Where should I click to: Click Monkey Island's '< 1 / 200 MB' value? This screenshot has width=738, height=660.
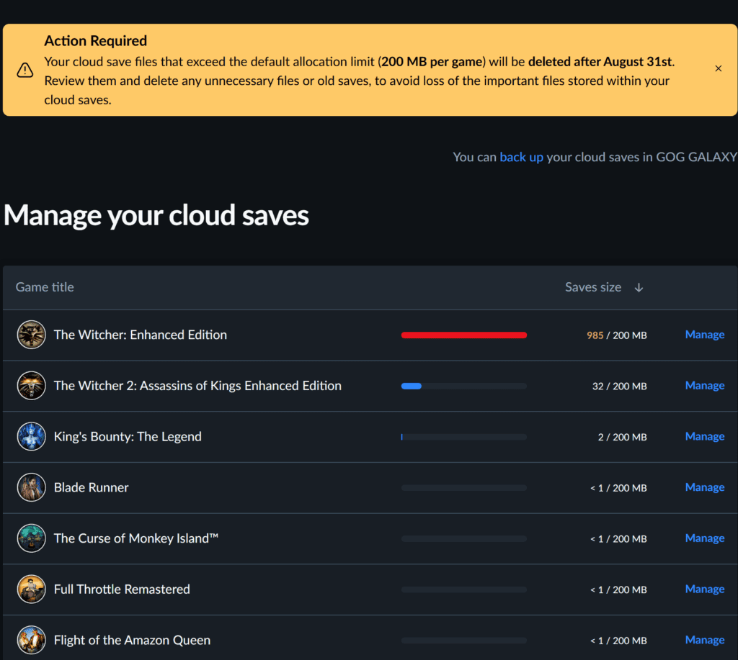(x=618, y=538)
